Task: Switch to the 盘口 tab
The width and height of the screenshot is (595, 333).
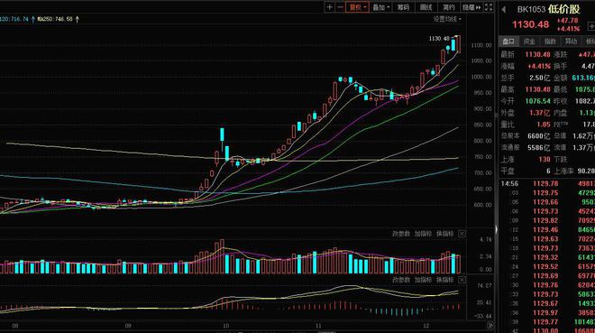Action: coord(508,41)
